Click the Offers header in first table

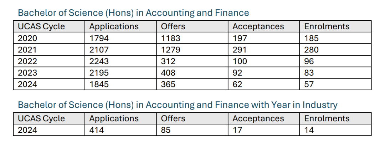coord(192,26)
